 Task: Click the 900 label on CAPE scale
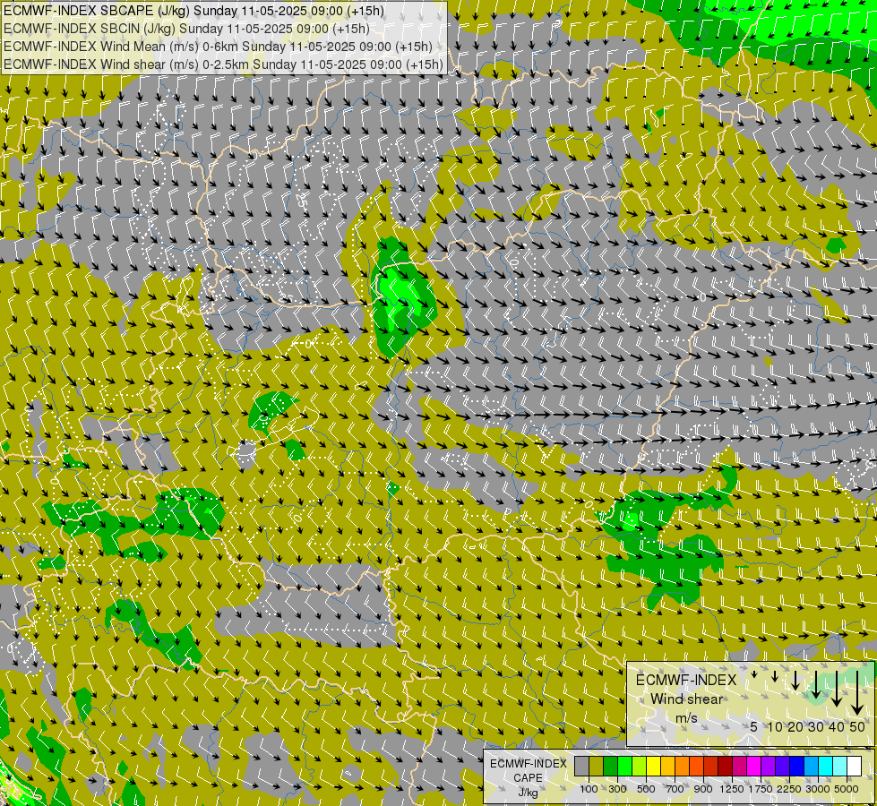703,789
